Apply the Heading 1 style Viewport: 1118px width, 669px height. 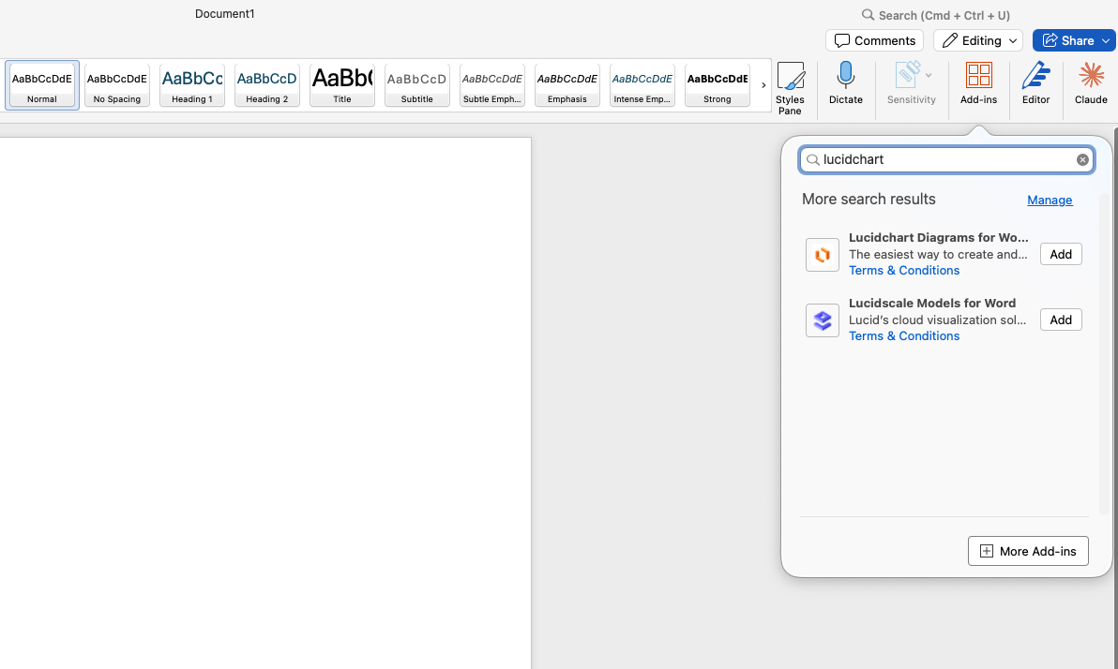[x=191, y=85]
